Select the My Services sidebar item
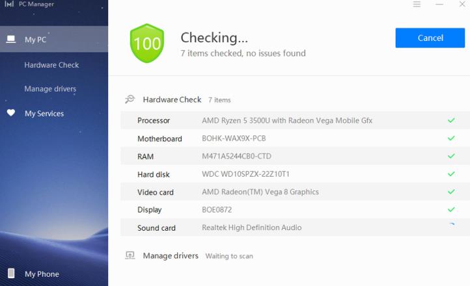This screenshot has width=470, height=286. [x=44, y=114]
